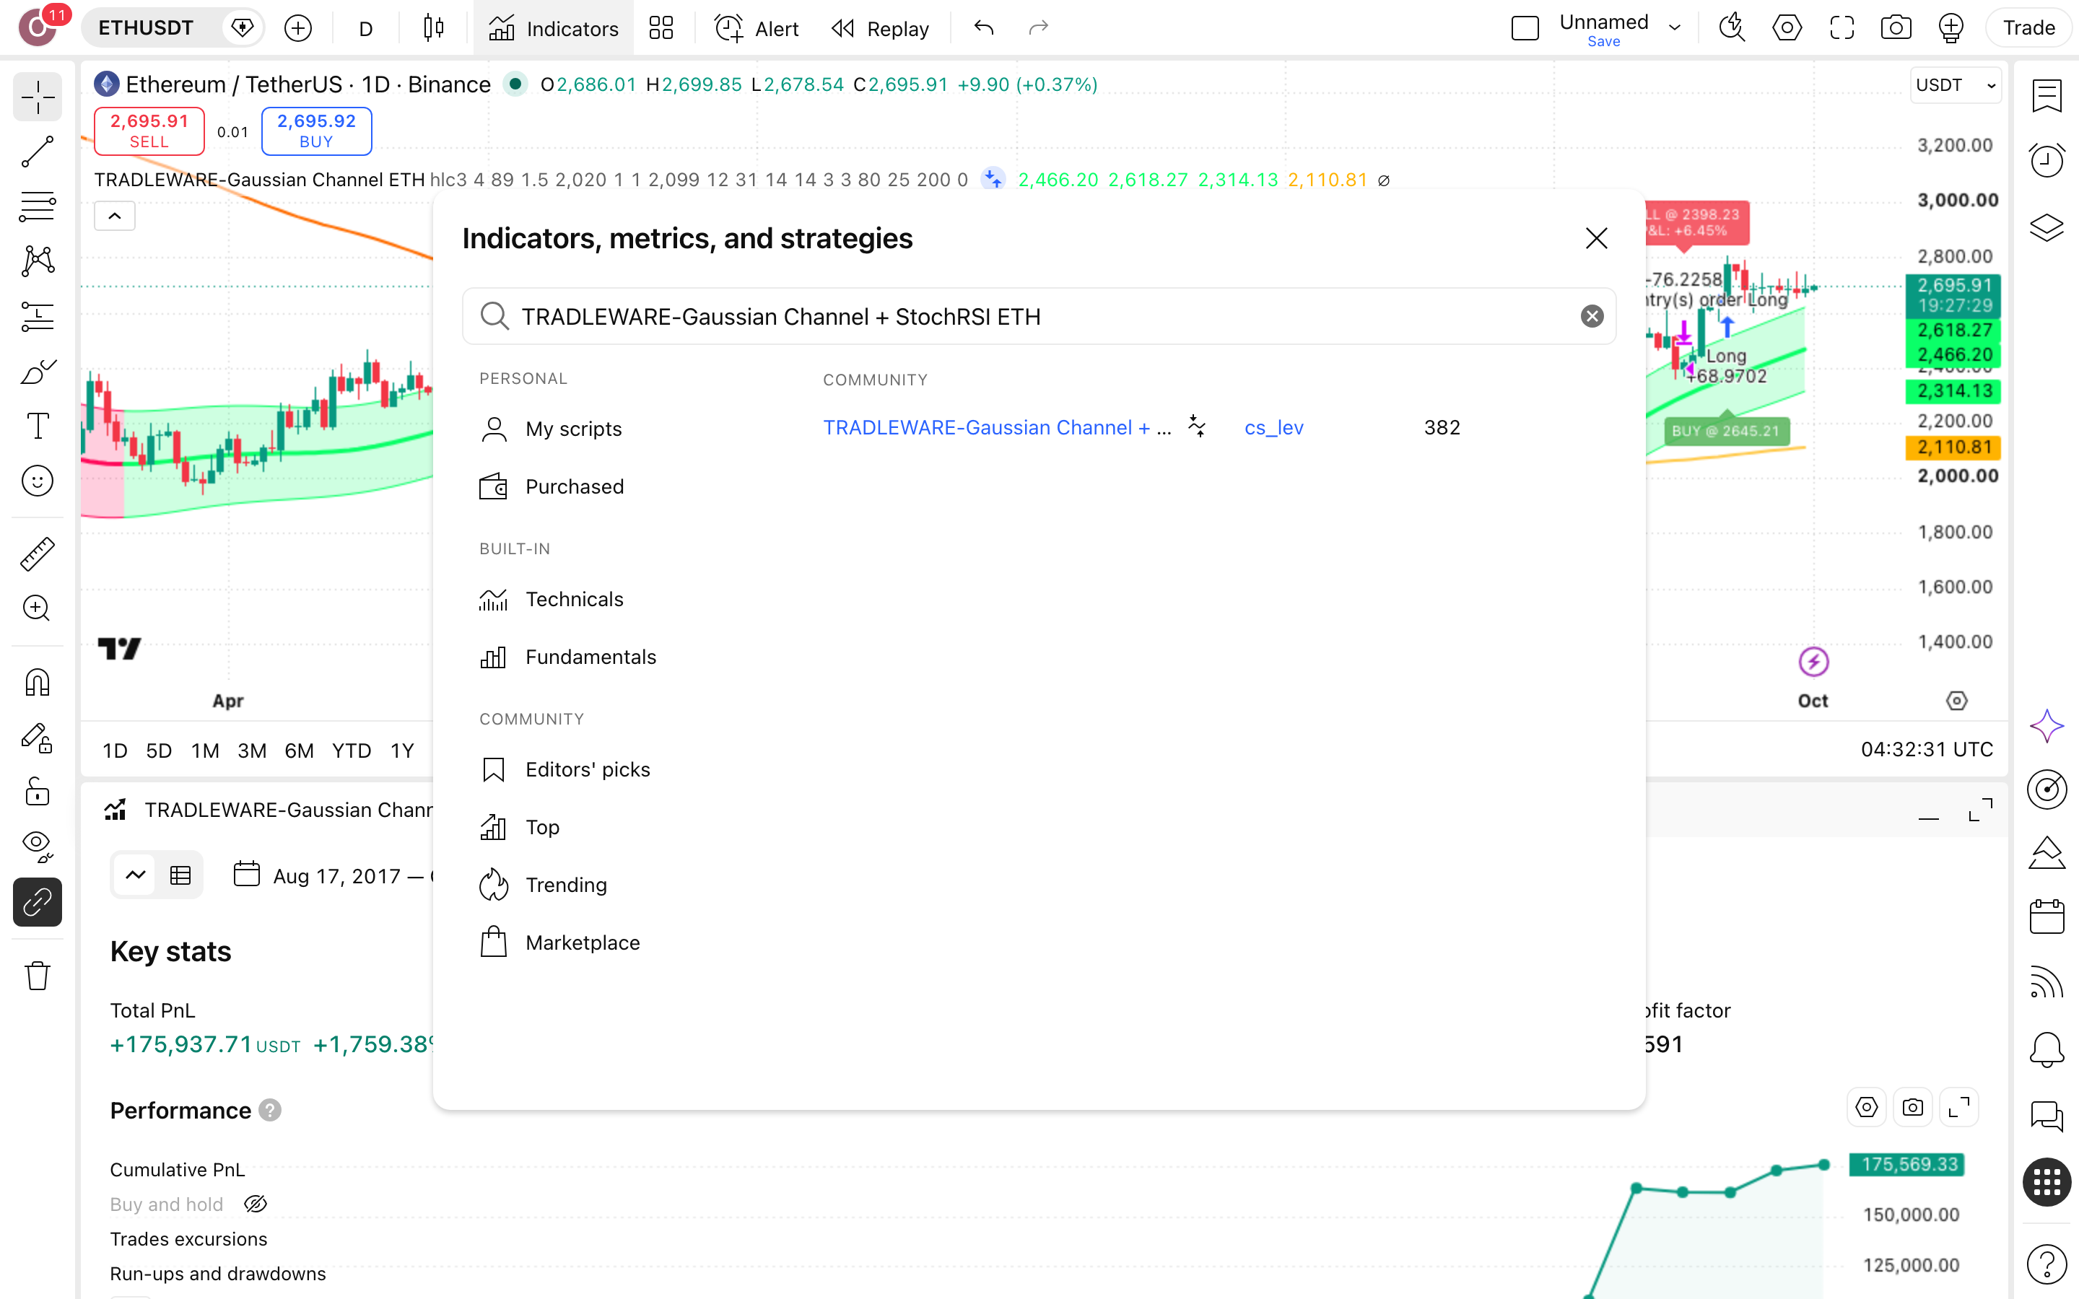Open the calendar panel in right sidebar

(x=2047, y=917)
